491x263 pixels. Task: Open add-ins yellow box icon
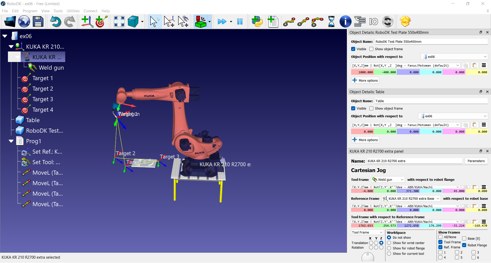tap(405, 22)
